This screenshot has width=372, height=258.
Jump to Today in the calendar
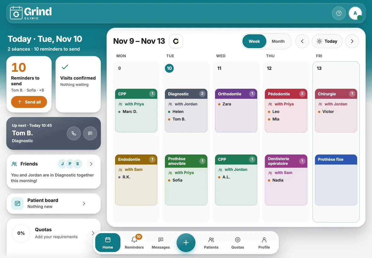tap(327, 41)
